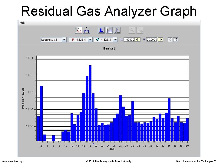This screenshot has width=218, height=164.
Task: Click the www.nano4me.org footer text
Action: tap(12, 162)
